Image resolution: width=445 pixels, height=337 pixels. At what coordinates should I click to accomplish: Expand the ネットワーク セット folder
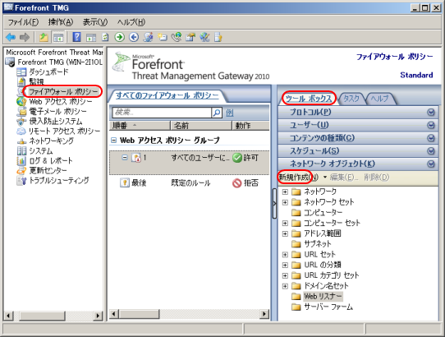tap(285, 202)
